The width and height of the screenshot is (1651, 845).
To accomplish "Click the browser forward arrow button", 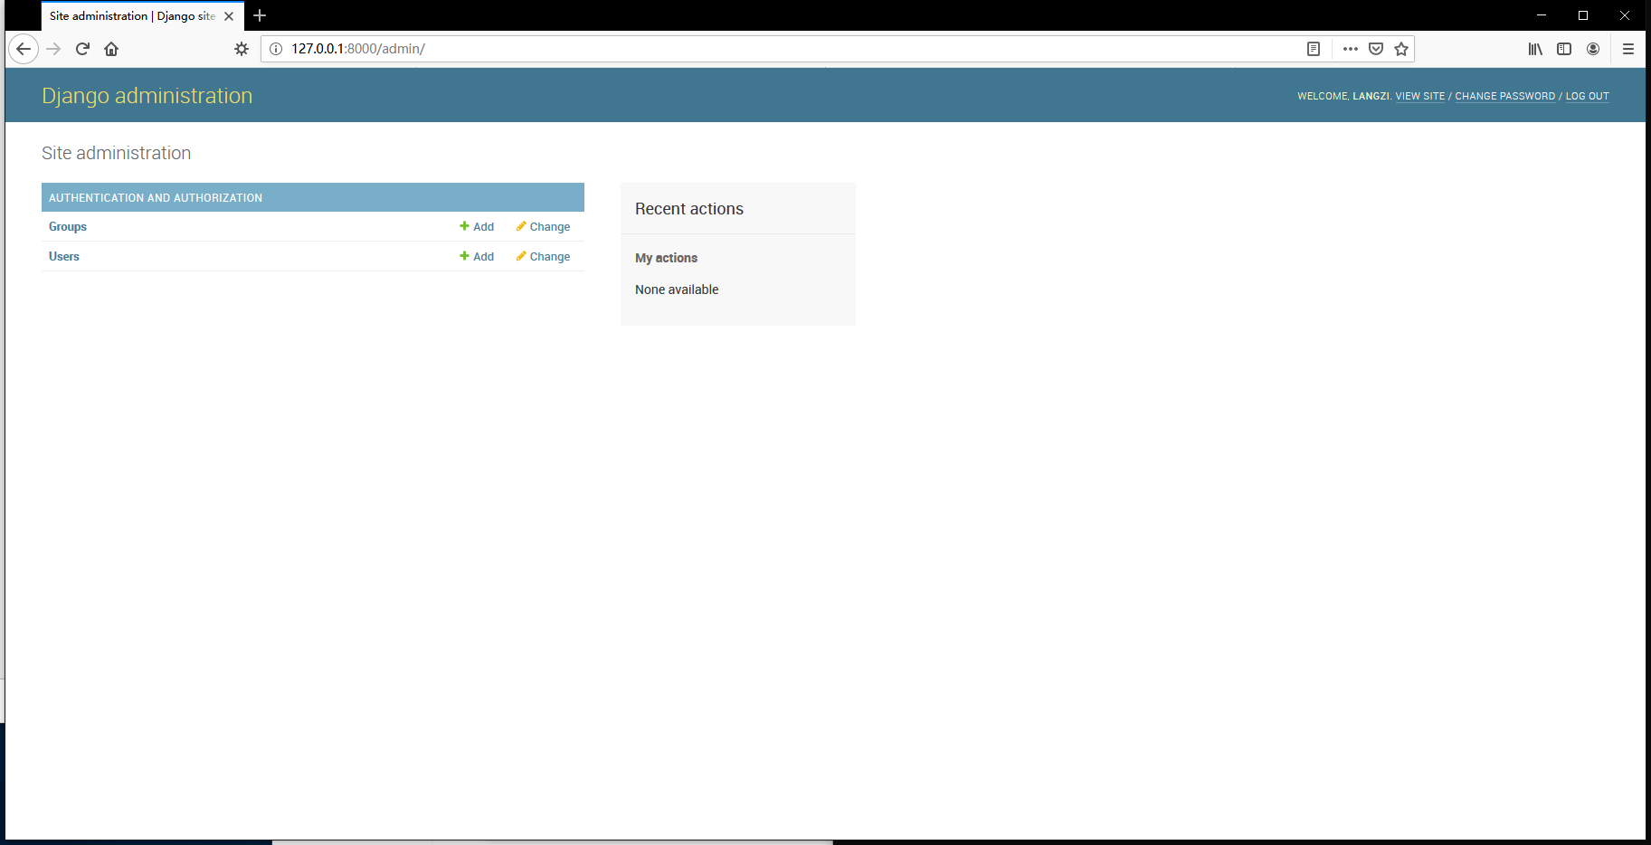I will coord(53,49).
